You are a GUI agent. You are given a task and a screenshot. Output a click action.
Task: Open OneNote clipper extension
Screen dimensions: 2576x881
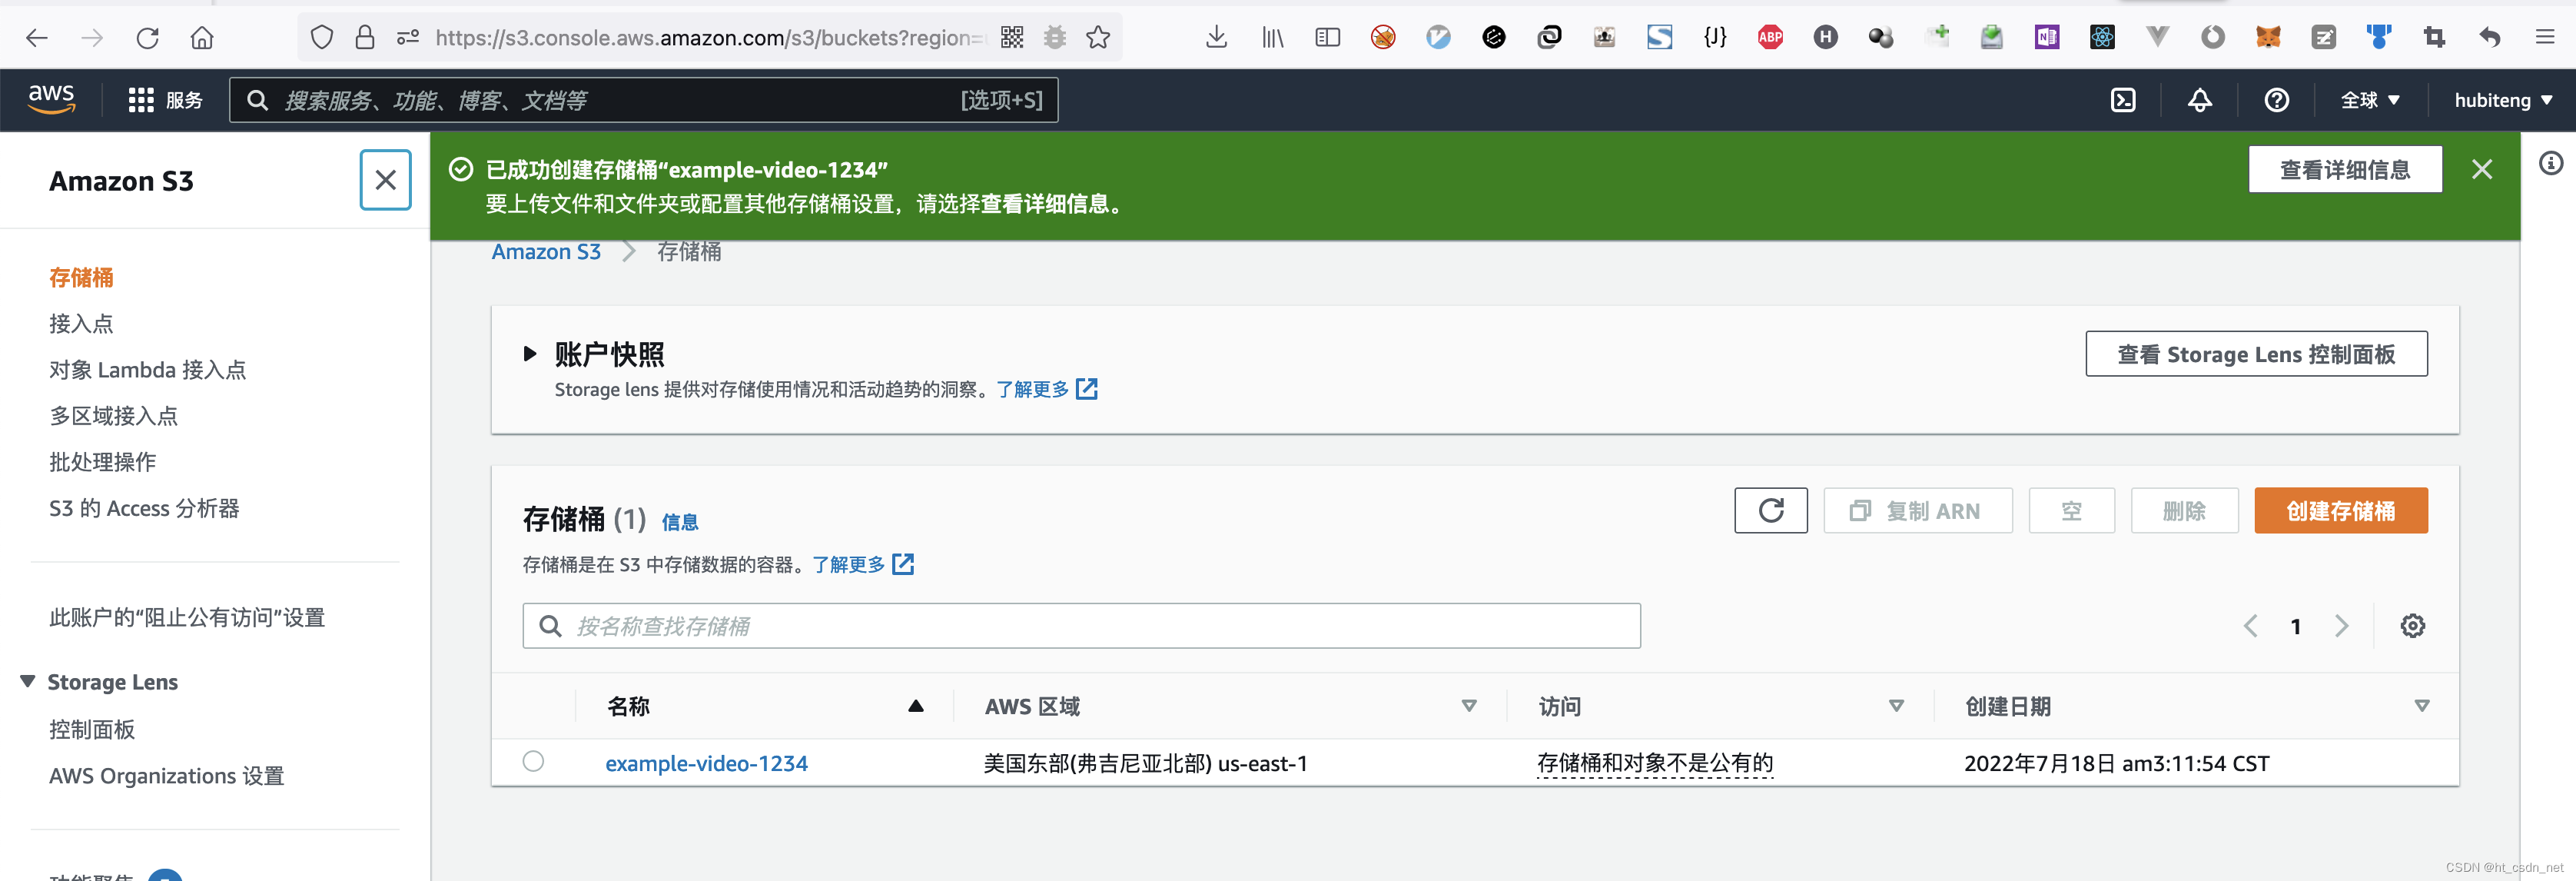(2047, 38)
